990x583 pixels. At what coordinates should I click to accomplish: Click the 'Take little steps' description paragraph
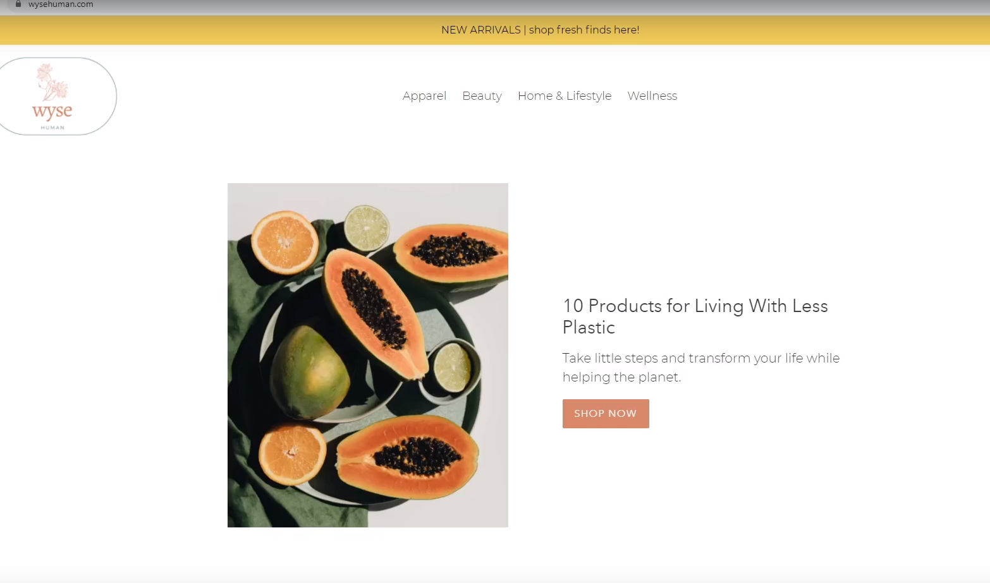(x=701, y=368)
